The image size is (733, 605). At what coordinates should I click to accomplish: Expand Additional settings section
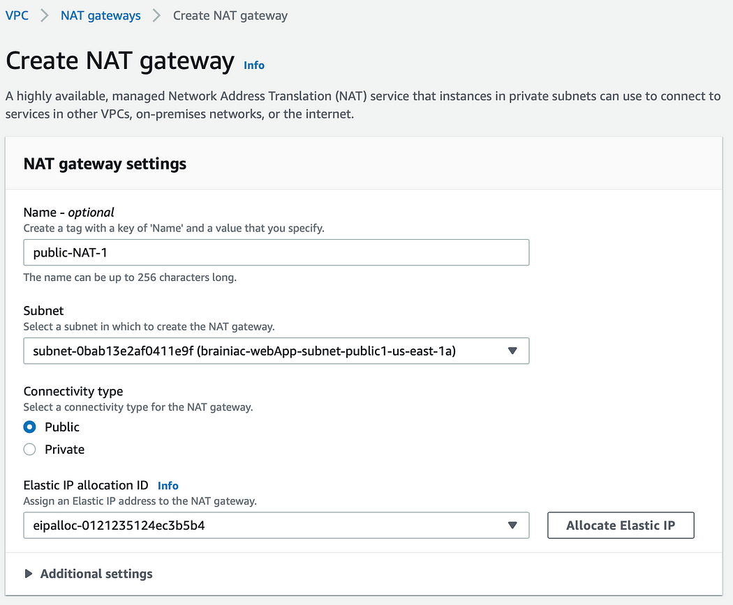[89, 573]
